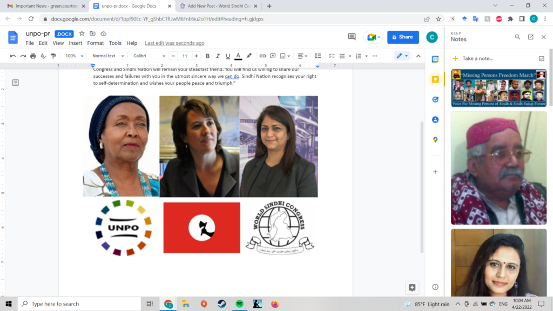Viewport: 553px width, 311px height.
Task: Open Google Contacts in the side panel
Action: 435,119
